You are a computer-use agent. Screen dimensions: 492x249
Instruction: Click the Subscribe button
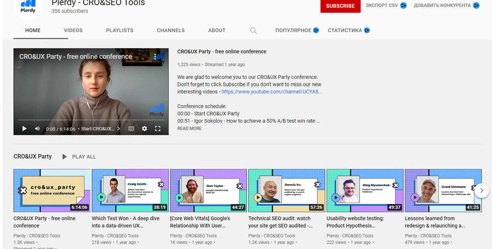340,6
